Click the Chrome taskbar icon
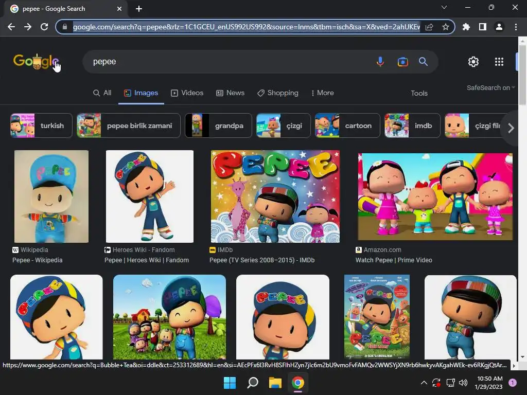The image size is (527, 395). (298, 383)
